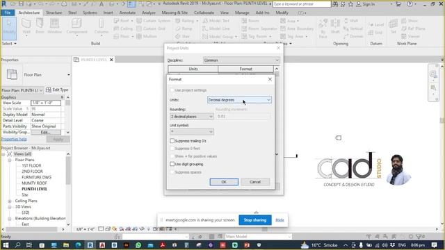The height and width of the screenshot is (250, 445).
Task: Select the Model Text tool
Action: coord(216,21)
